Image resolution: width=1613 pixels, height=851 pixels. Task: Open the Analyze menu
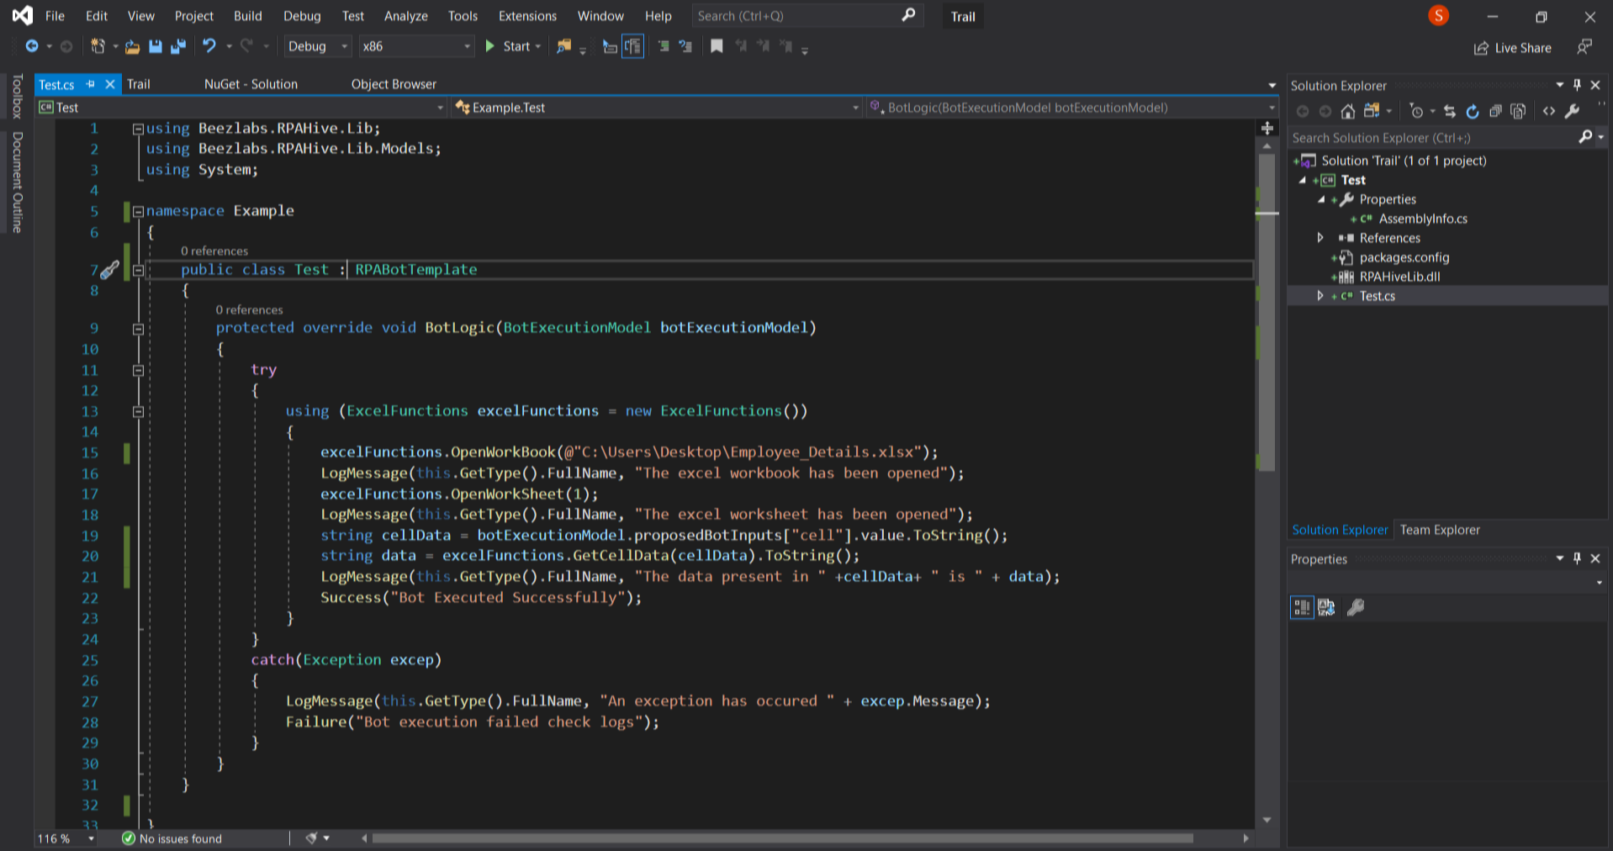[406, 16]
